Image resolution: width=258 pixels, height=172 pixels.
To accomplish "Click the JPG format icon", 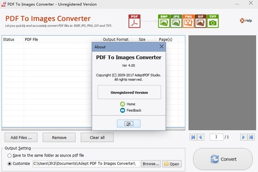I will click(x=176, y=21).
